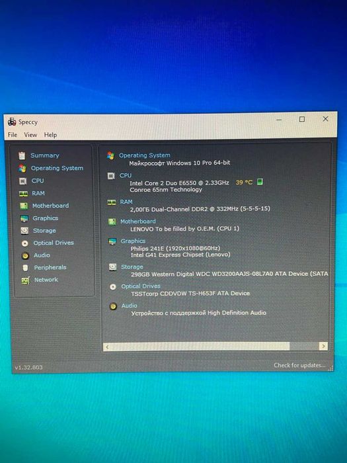Click the Peripherals mouse icon in sidebar
The height and width of the screenshot is (463, 347).
(x=25, y=267)
